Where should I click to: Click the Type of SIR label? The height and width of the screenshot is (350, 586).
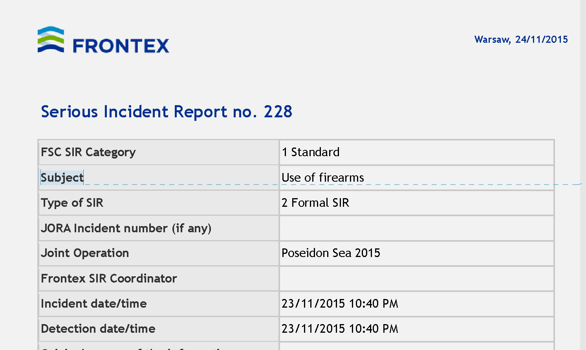coord(72,203)
